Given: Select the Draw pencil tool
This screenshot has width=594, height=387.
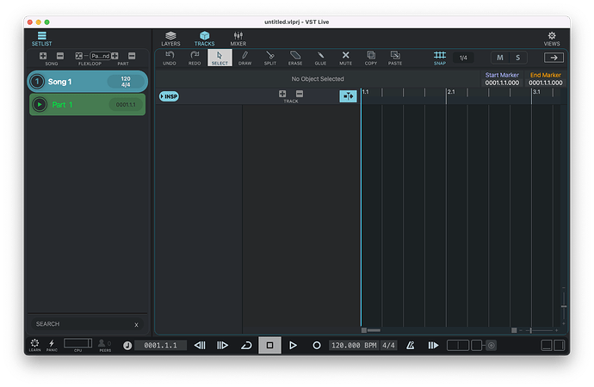Looking at the screenshot, I should click(245, 58).
